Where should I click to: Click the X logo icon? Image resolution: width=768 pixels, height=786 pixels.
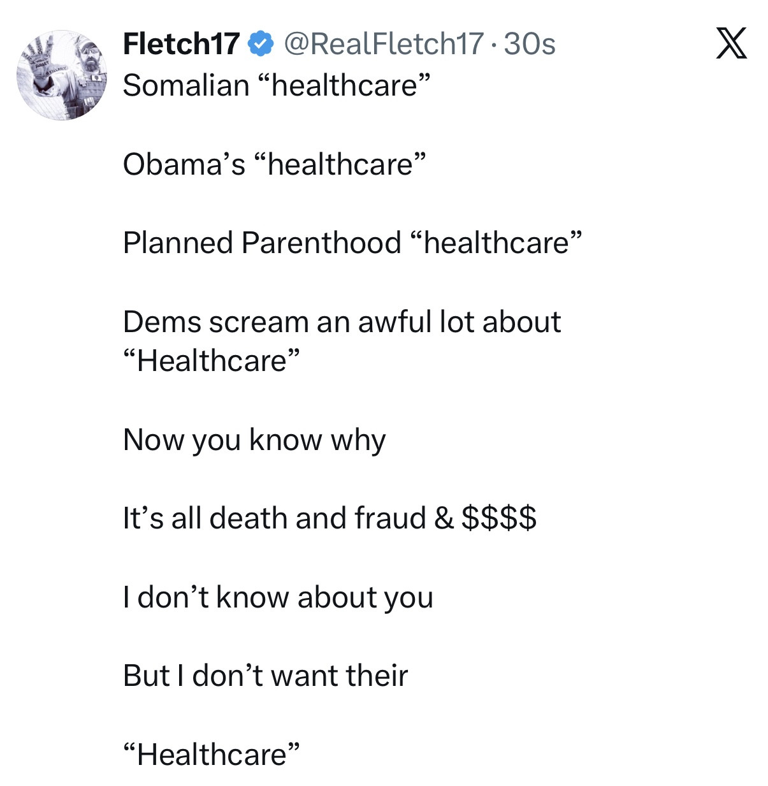(731, 44)
